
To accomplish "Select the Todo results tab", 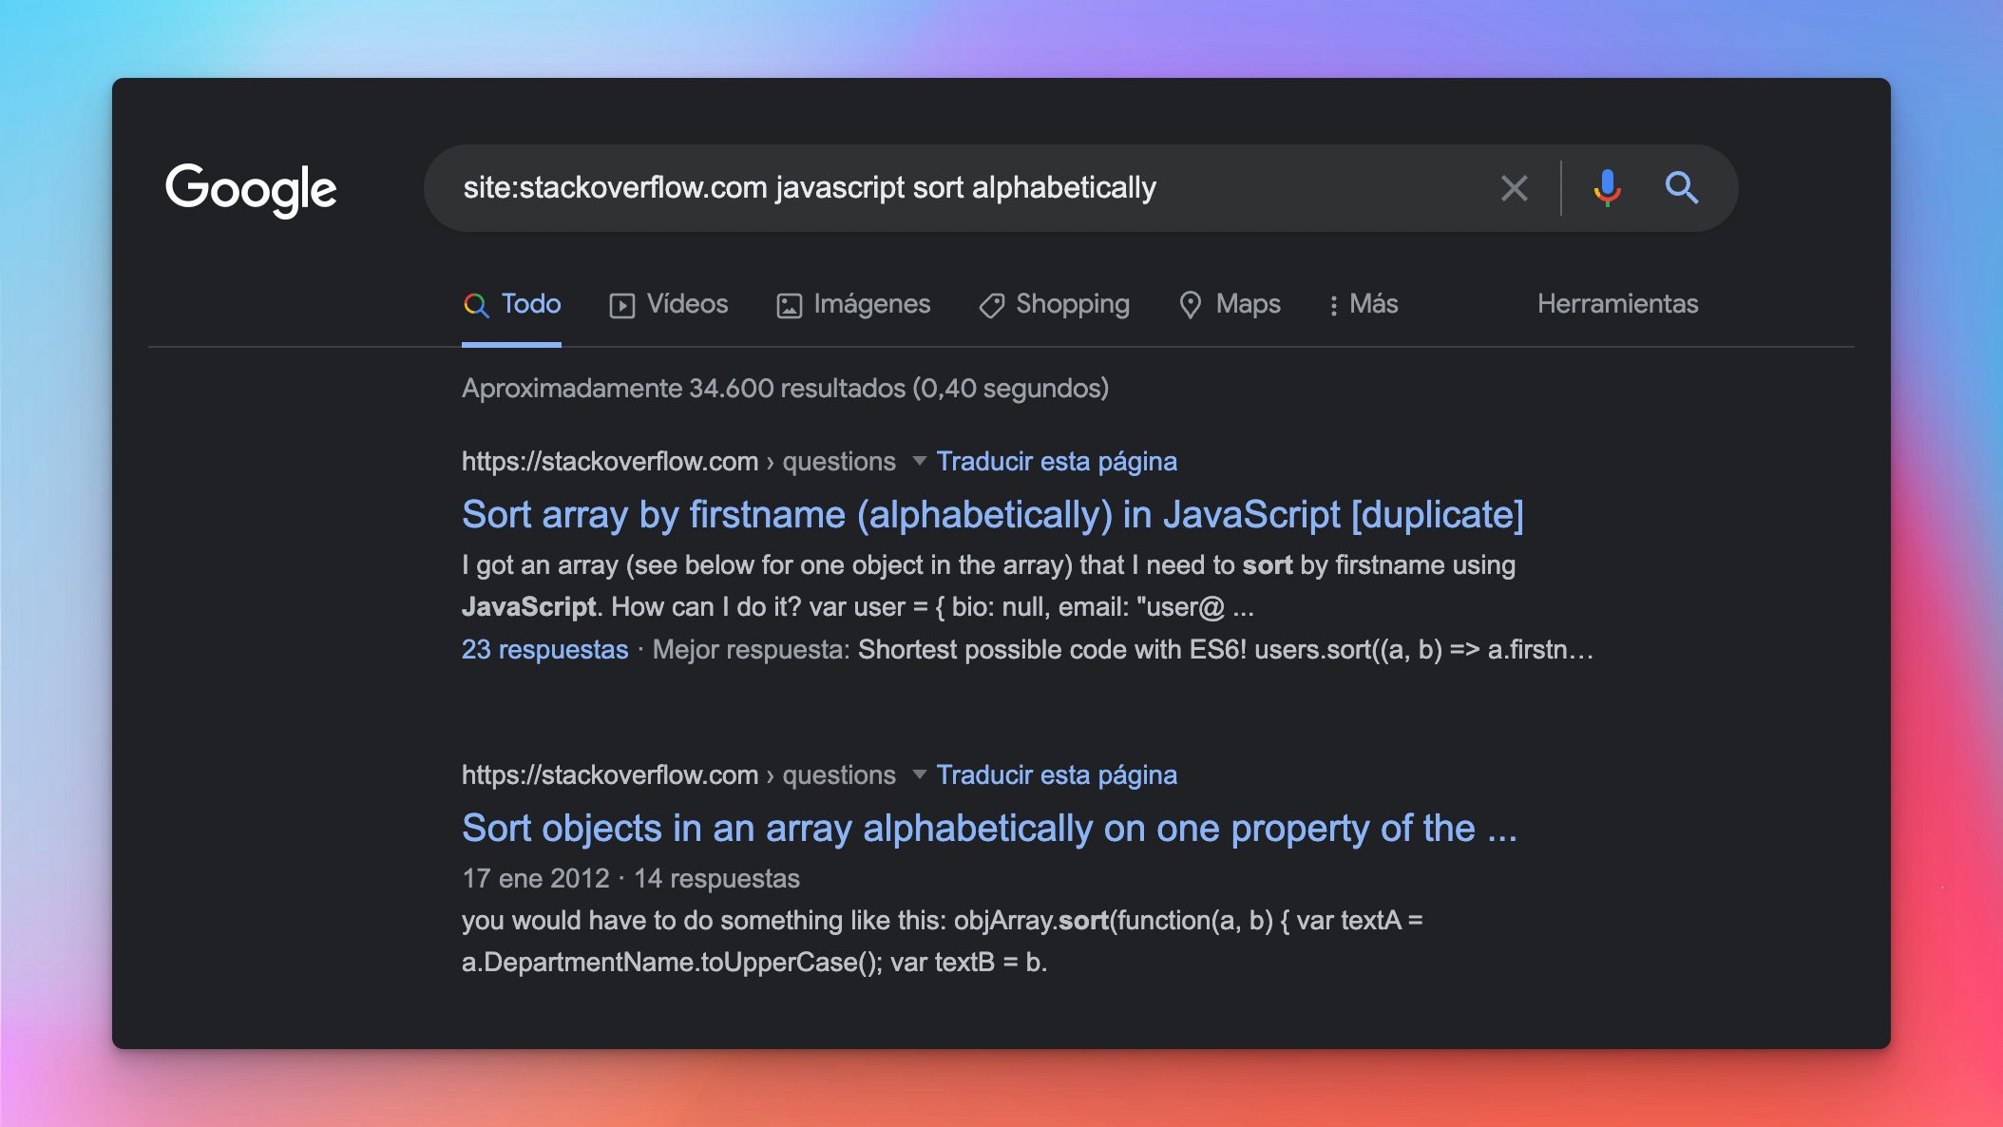I will (x=511, y=304).
